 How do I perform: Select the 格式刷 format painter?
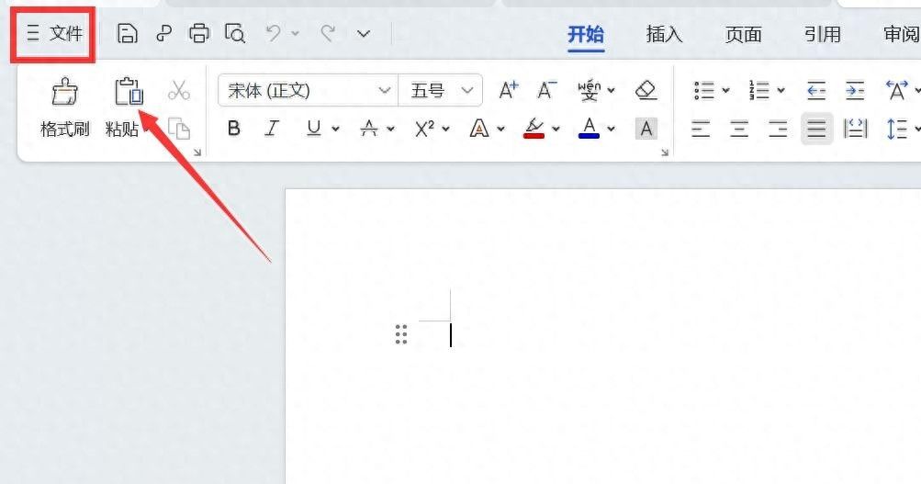pos(64,108)
